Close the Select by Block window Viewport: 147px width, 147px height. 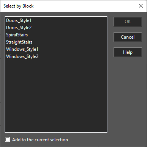coord(141,6)
